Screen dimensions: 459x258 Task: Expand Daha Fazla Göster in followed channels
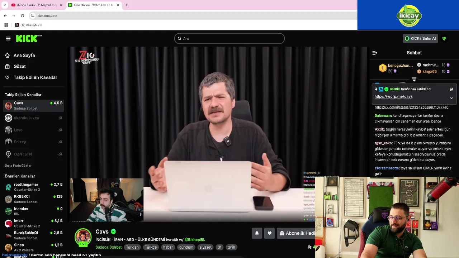pos(18,166)
